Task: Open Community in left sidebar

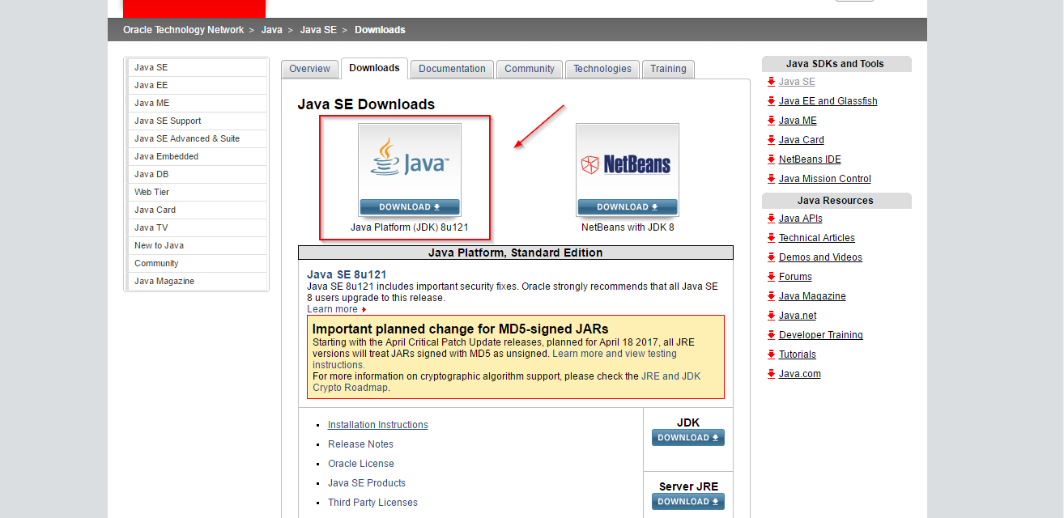Action: click(x=197, y=263)
